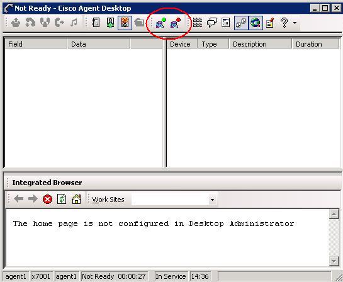The width and height of the screenshot is (343, 282).
Task: Open the Chat window icon
Action: pos(212,23)
